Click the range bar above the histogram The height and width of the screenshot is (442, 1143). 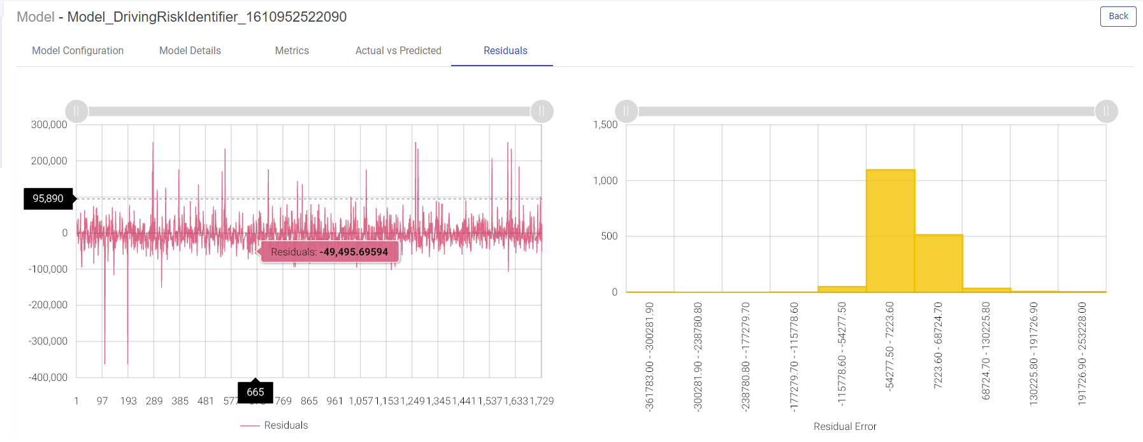tap(866, 111)
